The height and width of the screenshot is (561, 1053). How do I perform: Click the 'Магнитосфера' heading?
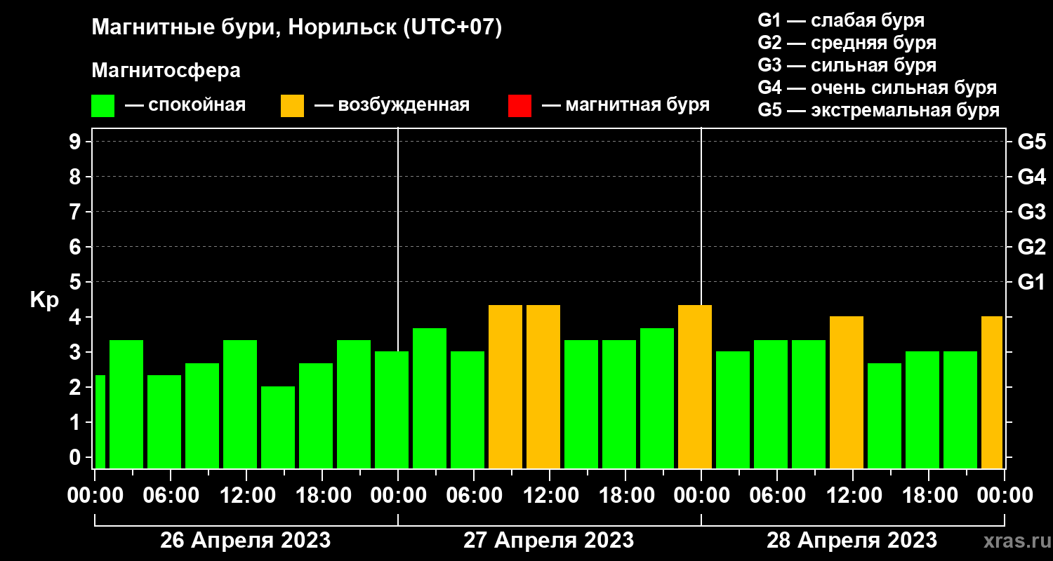coord(166,71)
